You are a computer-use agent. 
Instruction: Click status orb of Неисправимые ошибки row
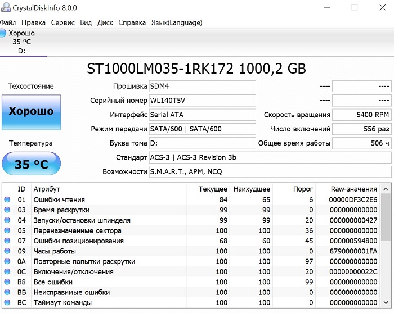point(7,292)
